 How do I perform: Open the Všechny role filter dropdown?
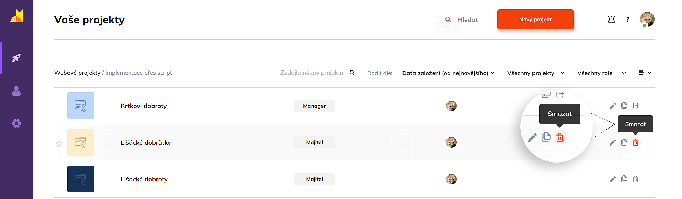click(601, 73)
